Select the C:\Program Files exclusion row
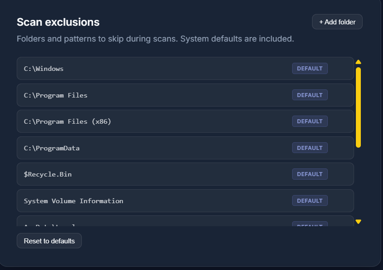This screenshot has height=270, width=383. click(136, 95)
